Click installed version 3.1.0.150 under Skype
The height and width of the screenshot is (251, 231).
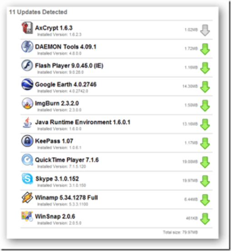pos(61,185)
